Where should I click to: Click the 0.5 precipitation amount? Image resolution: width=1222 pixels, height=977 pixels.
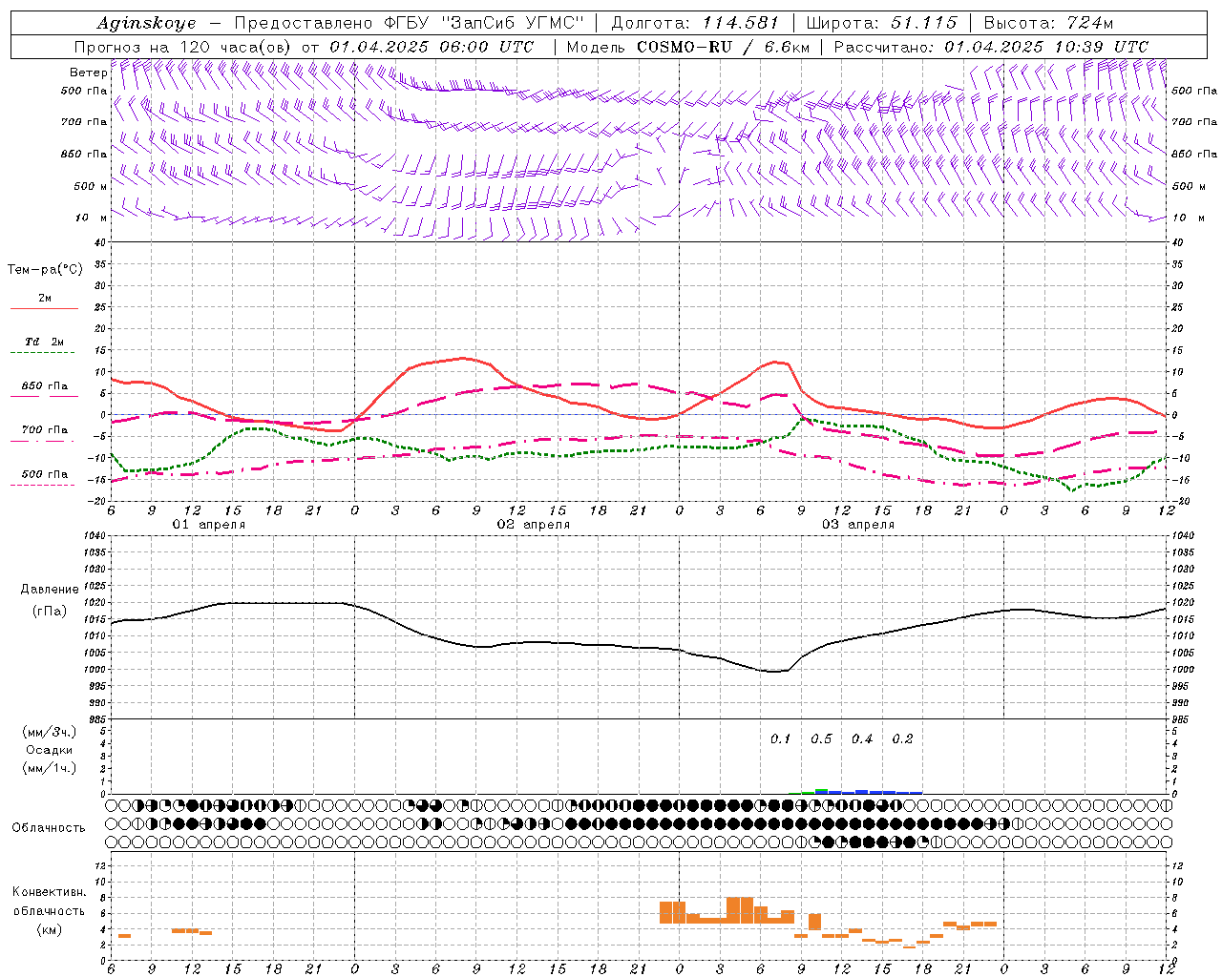pyautogui.click(x=821, y=738)
